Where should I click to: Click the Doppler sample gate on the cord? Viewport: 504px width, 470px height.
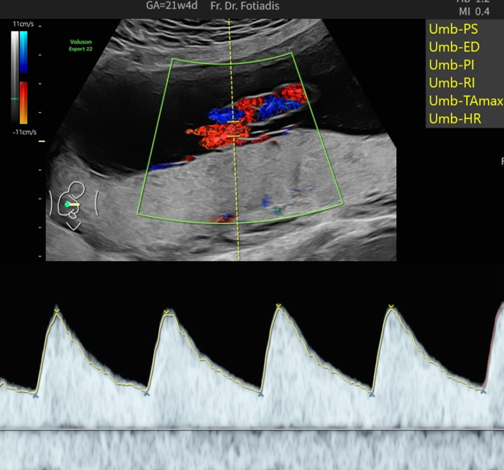234,128
